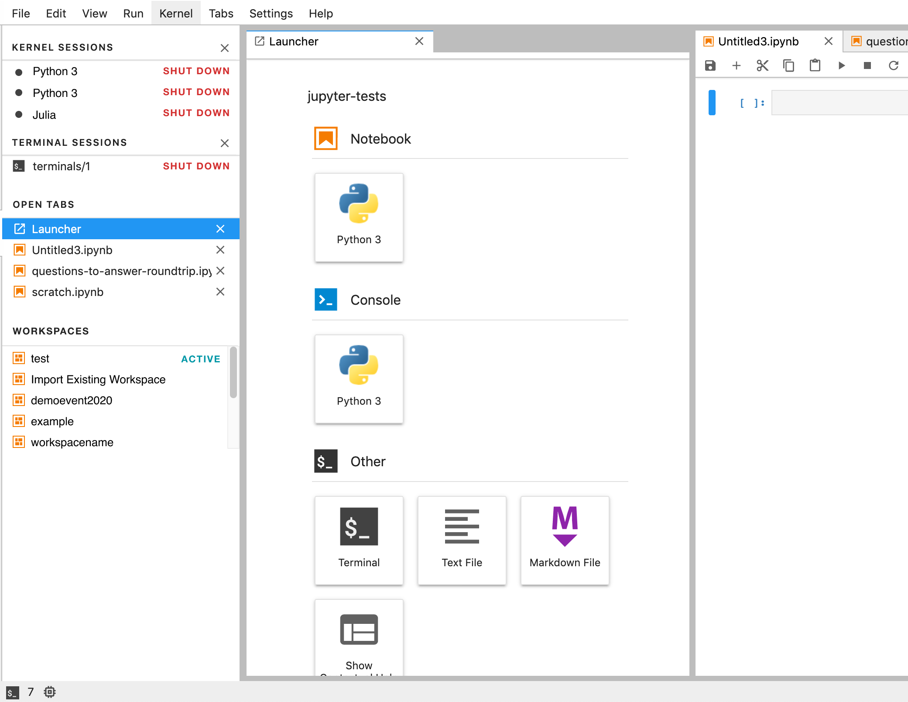Insert a new cell in Untitled3.ipynb
Screen dimensions: 908x702
point(736,65)
